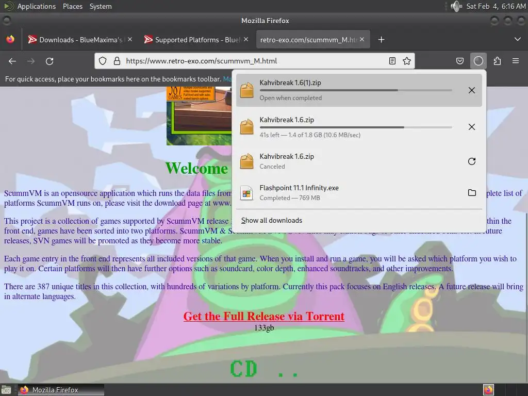Screen dimensions: 528x396
Task: Click the 'Open when completed' text
Action: (x=290, y=98)
